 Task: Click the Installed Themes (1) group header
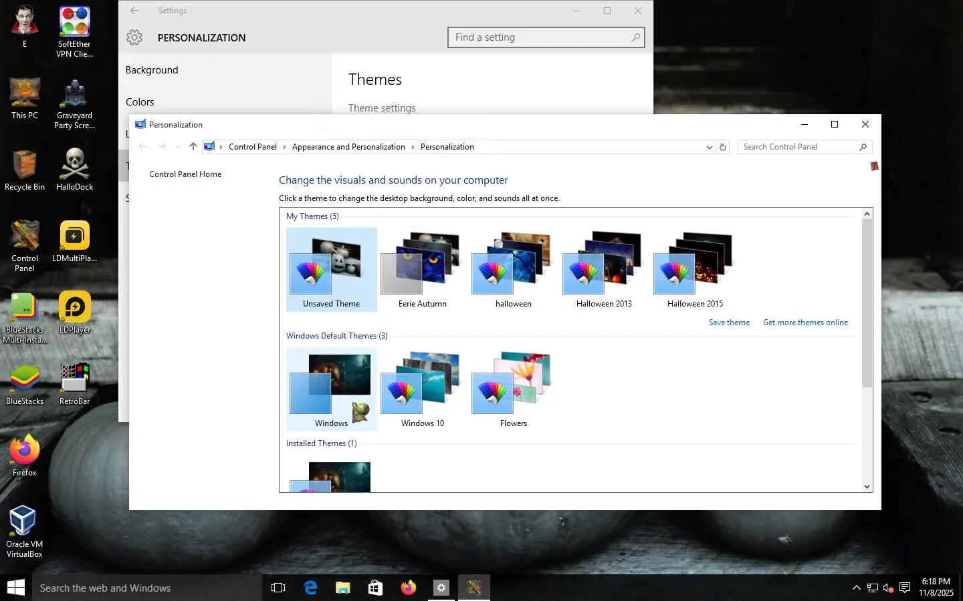[322, 443]
